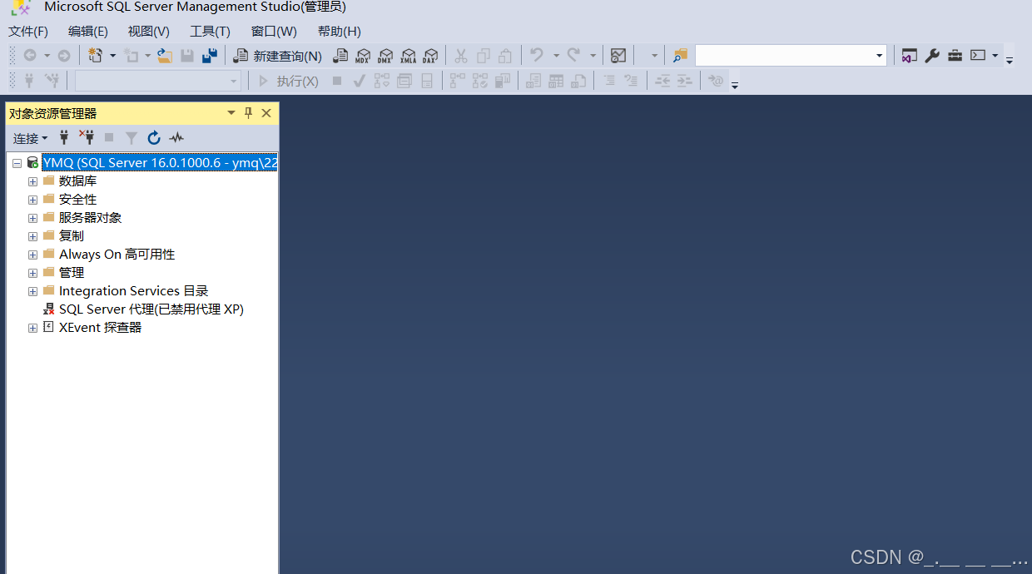
Task: Click the Database Engine Query icon
Action: pos(340,56)
